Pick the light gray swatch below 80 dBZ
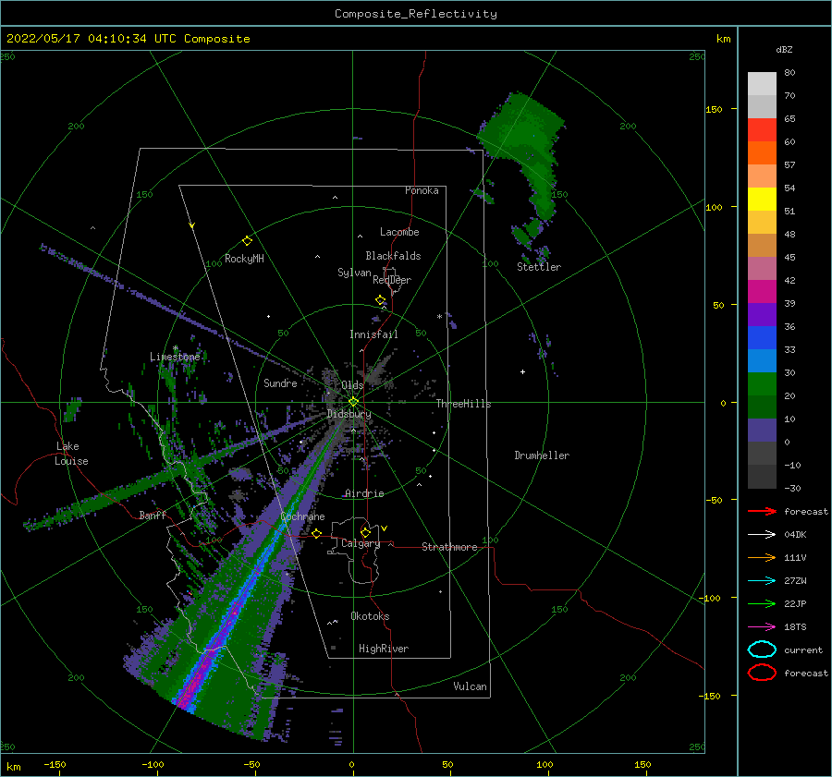This screenshot has height=777, width=832. (x=762, y=83)
